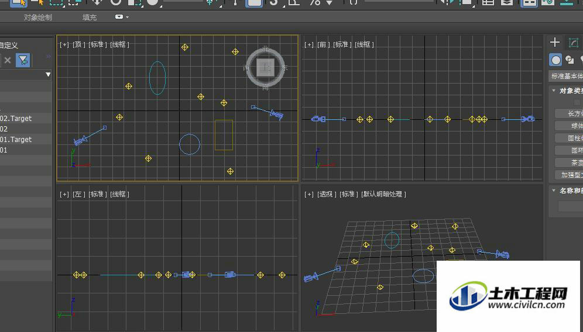Image resolution: width=583 pixels, height=332 pixels.
Task: Clear the scene explorer filter with the X icon
Action: pos(8,60)
